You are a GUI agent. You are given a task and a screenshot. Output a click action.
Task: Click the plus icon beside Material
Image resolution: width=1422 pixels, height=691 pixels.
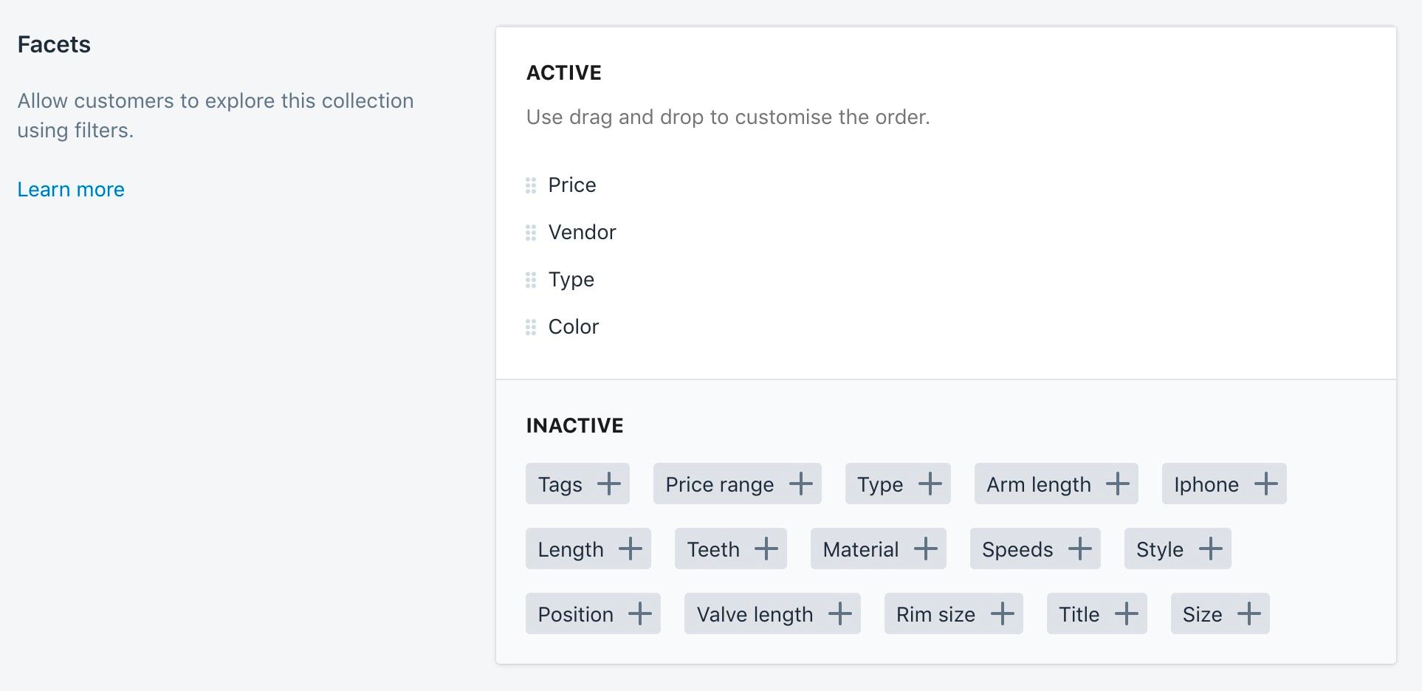coord(926,549)
